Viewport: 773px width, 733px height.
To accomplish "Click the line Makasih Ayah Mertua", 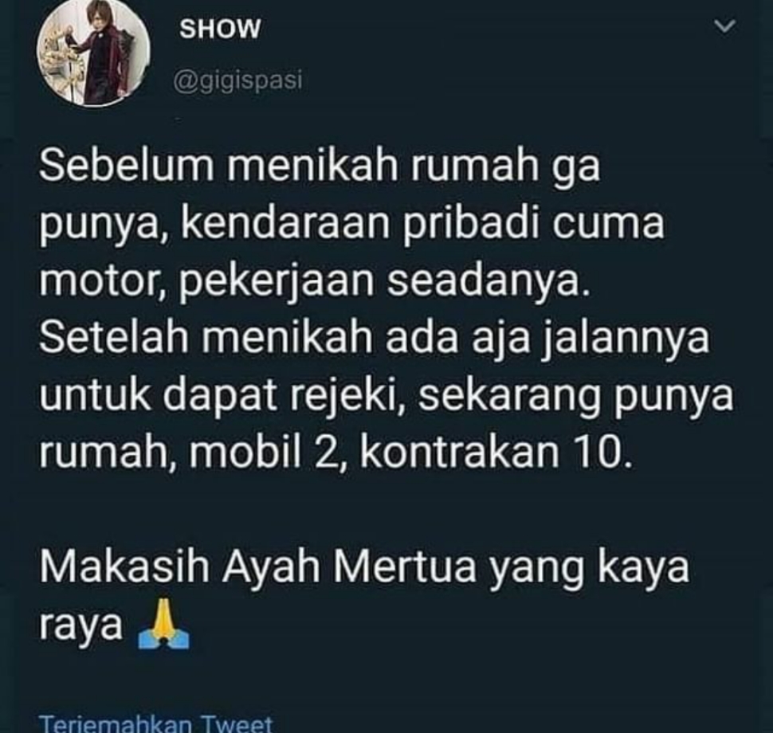I will pos(364,568).
